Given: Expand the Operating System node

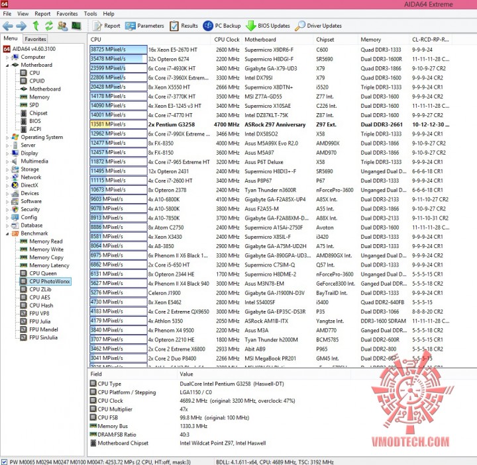Looking at the screenshot, I should click(x=7, y=138).
